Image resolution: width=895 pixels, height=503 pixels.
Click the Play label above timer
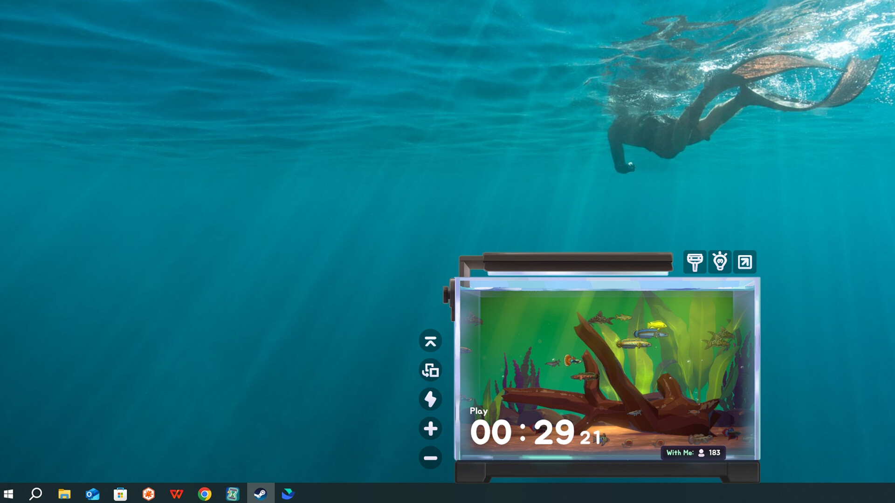tap(478, 411)
